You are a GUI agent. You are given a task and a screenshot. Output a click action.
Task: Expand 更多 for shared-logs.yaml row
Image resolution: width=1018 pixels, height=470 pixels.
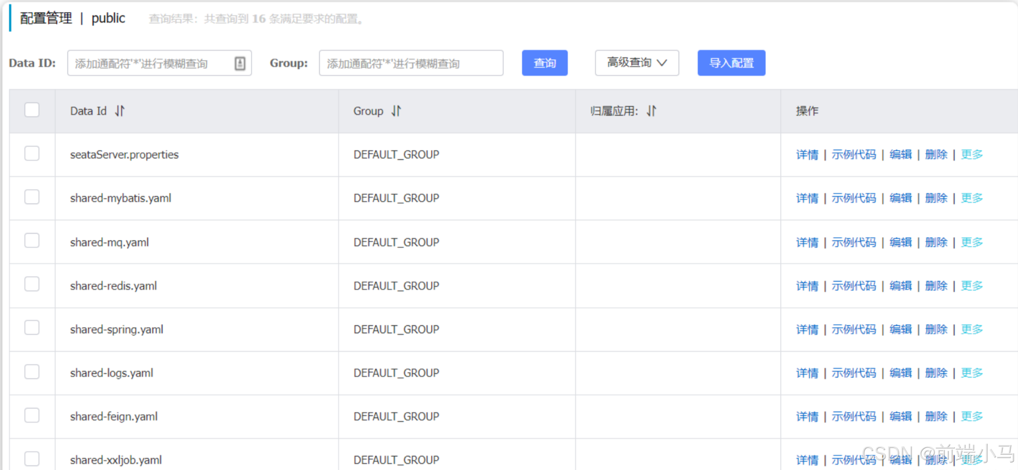tap(971, 373)
